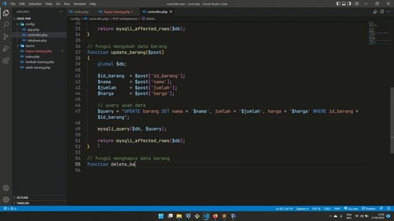This screenshot has height=221, width=394.
Task: Click the Visual Studio Code taskbar icon
Action: pos(206,216)
